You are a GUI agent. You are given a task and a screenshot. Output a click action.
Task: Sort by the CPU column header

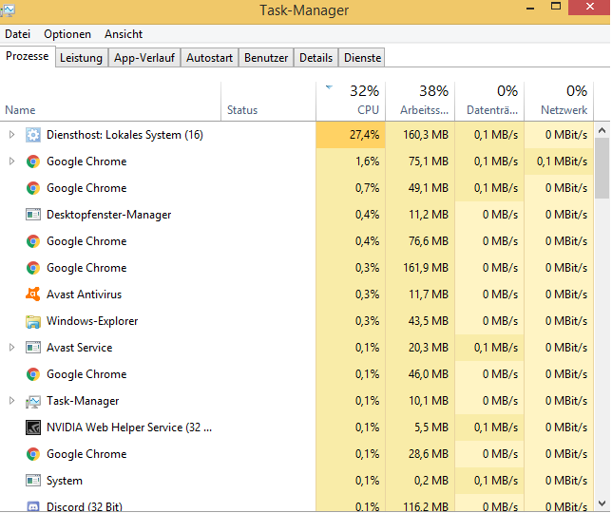[351, 102]
